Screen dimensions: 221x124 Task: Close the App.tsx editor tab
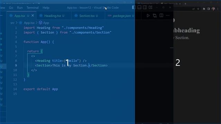coord(33,15)
